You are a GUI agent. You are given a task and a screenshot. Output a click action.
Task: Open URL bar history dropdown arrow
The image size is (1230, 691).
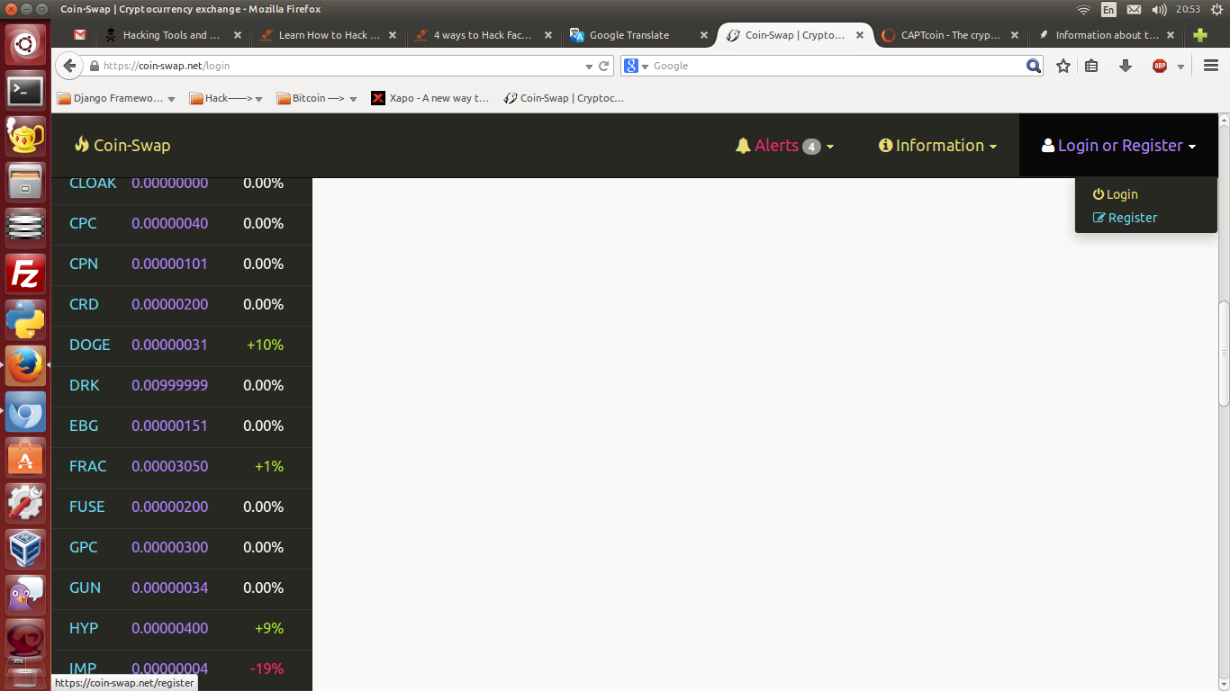589,66
